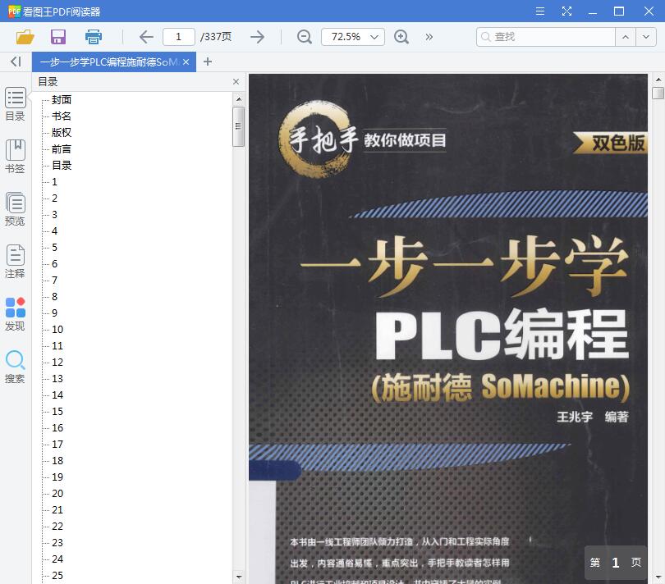The height and width of the screenshot is (584, 665).
Task: Click outline scrollbar down arrow
Action: (x=239, y=577)
